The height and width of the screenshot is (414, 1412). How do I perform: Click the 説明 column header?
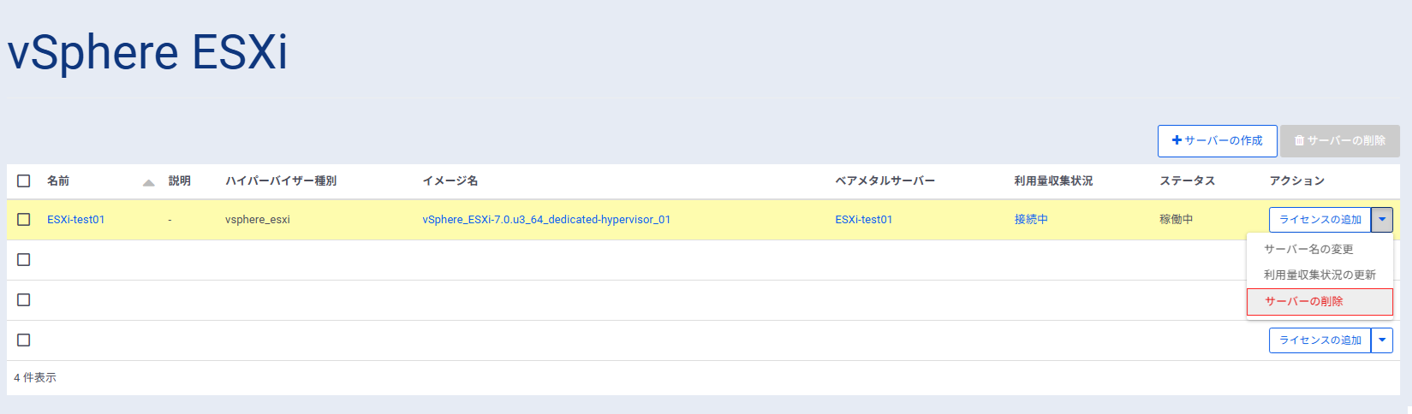[x=180, y=180]
